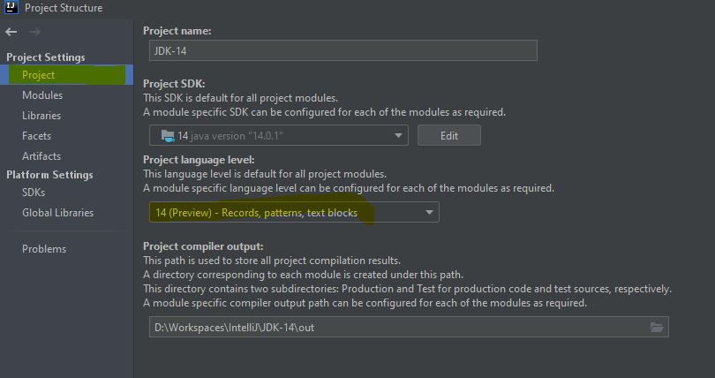715x378 pixels.
Task: Expand the language level dropdown arrow
Action: pos(429,212)
